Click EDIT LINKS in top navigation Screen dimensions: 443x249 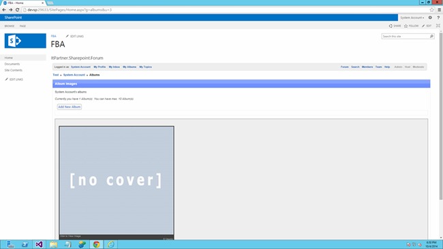(x=74, y=36)
